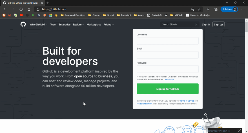Open the Frontend Mentor bookmark
This screenshot has width=248, height=133.
coord(198,15)
